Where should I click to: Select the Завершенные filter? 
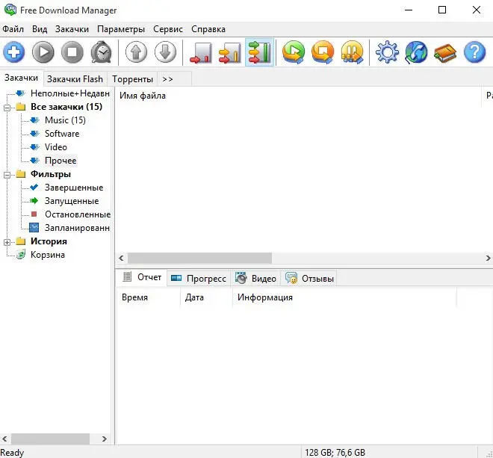[74, 188]
